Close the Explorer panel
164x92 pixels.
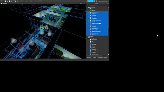tap(108, 3)
